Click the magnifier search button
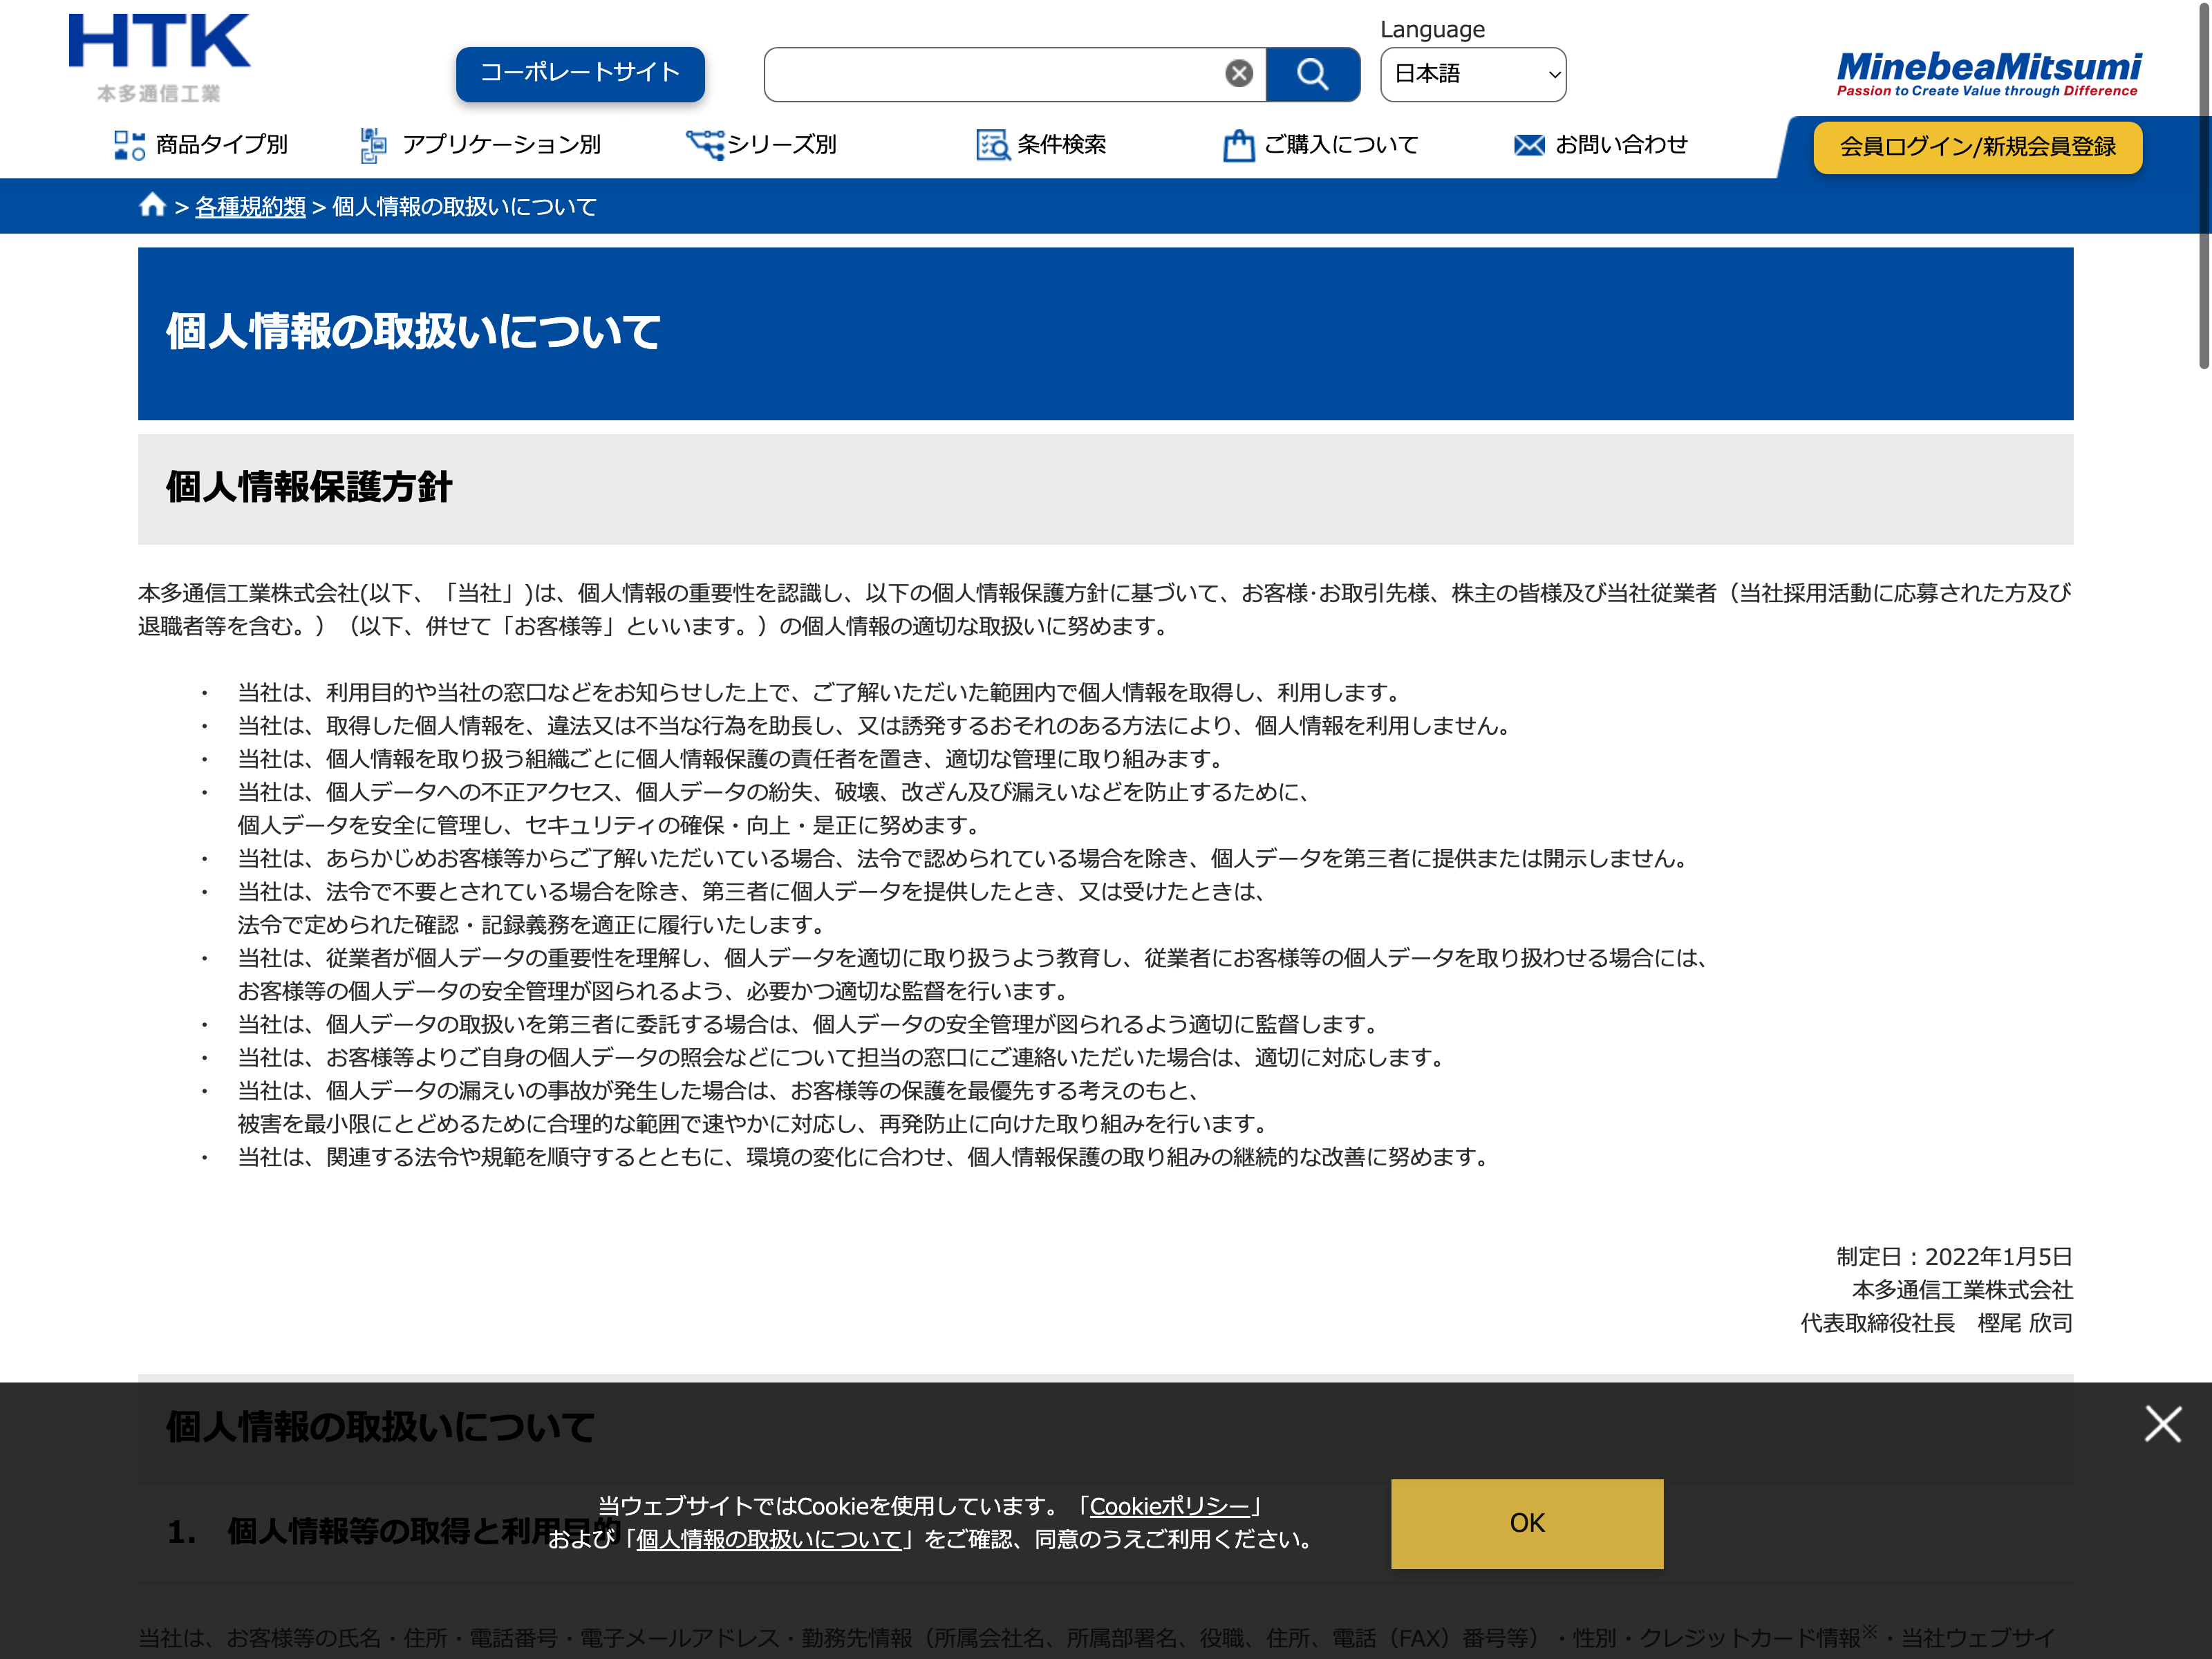 pyautogui.click(x=1312, y=74)
